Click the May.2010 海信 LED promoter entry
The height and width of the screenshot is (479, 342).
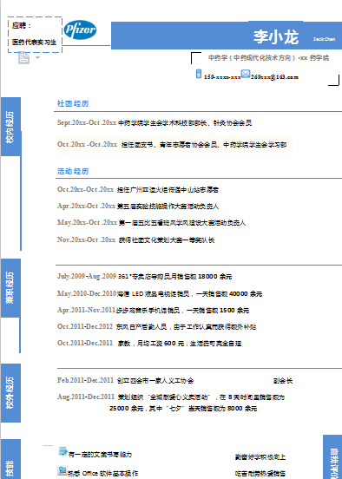[160, 294]
